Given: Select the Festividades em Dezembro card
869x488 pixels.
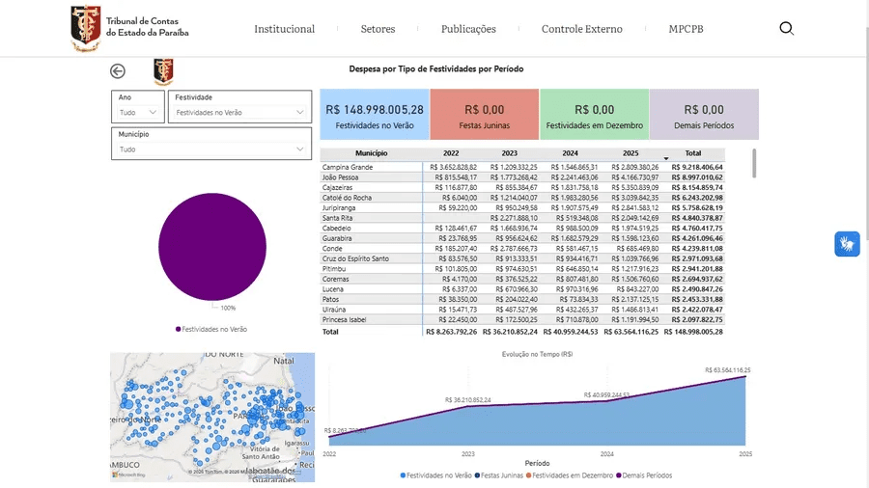Looking at the screenshot, I should tap(594, 115).
